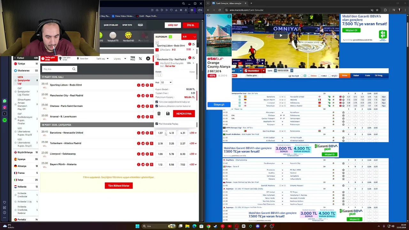
Task: Open the Instagram icon in left sidebar
Action: [x=4, y=107]
